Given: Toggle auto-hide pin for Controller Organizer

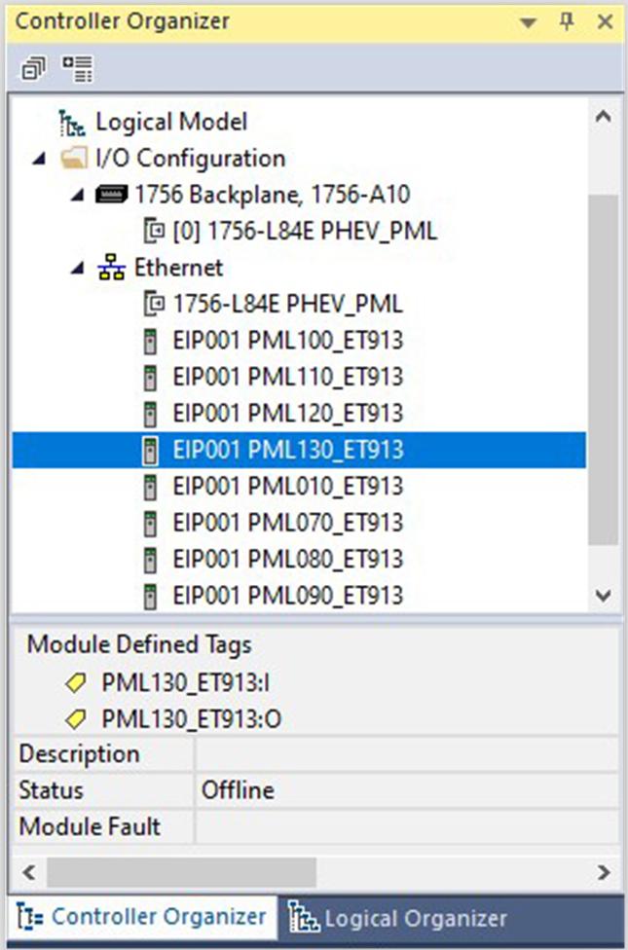Looking at the screenshot, I should click(567, 21).
